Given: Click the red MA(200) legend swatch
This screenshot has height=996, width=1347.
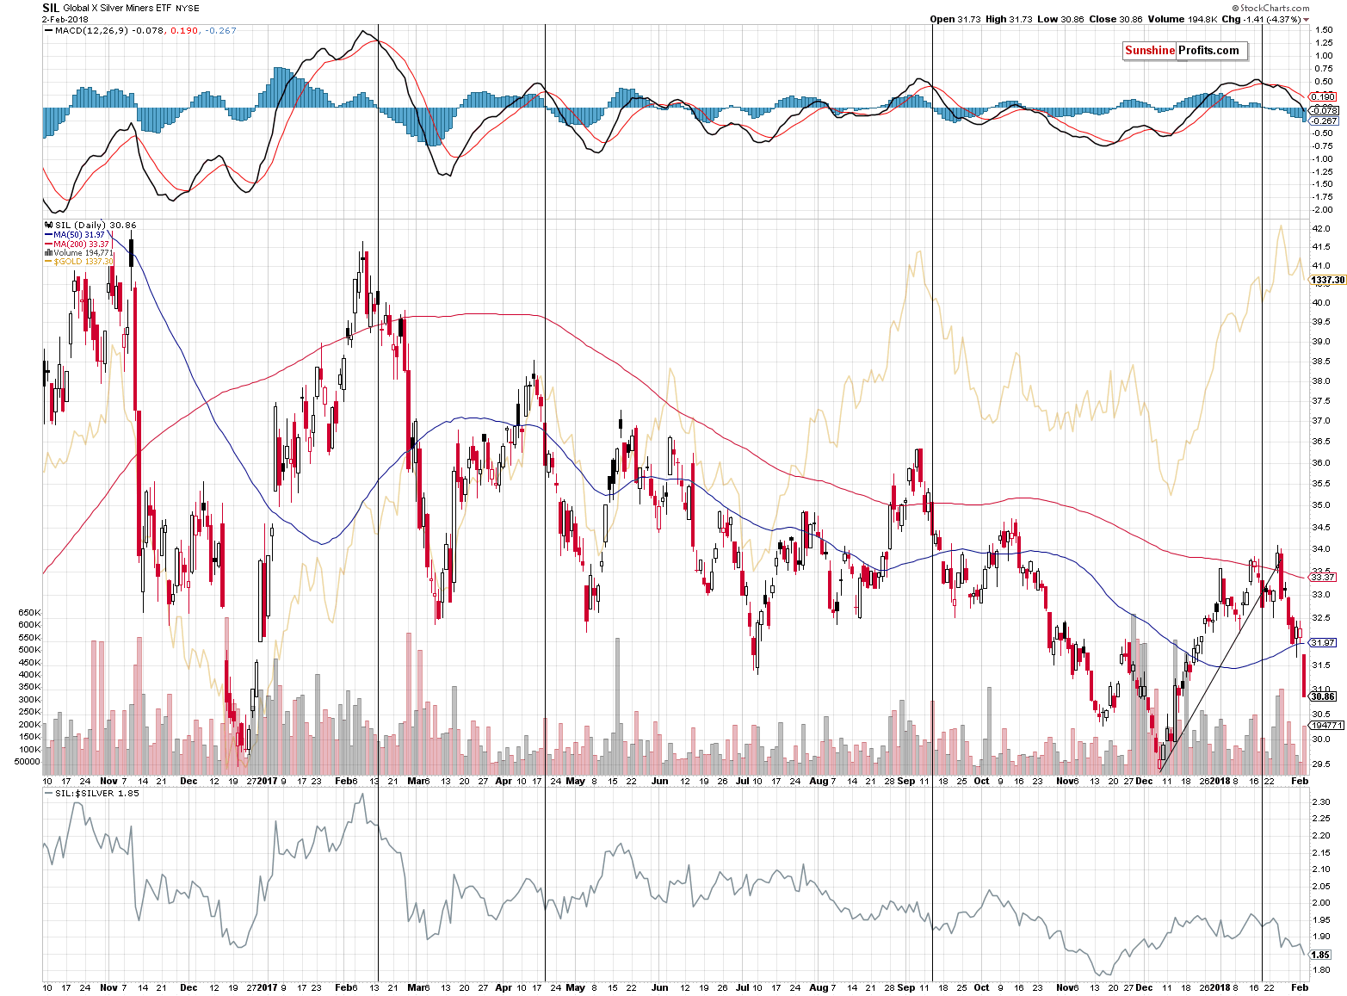Looking at the screenshot, I should (x=48, y=244).
